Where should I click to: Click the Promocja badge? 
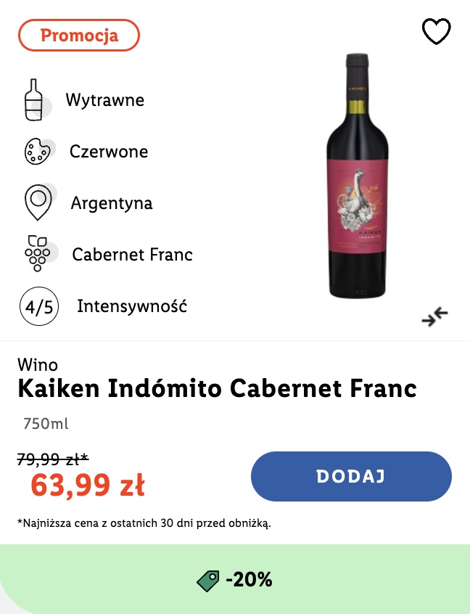(78, 36)
